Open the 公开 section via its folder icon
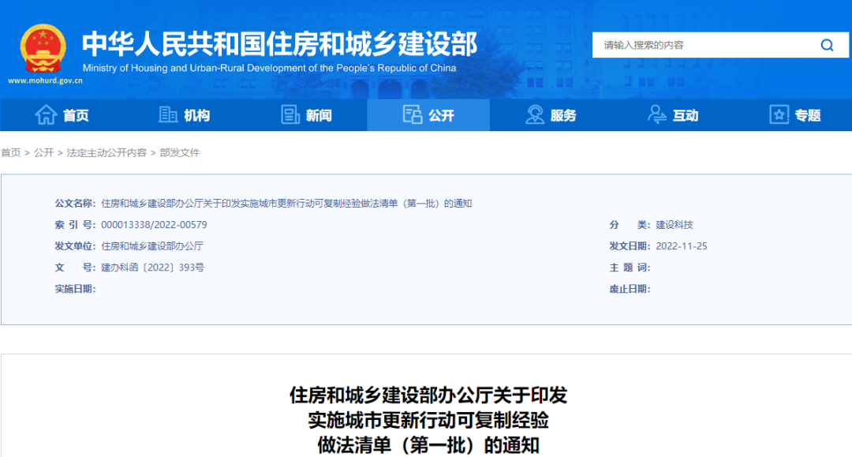 tap(413, 114)
